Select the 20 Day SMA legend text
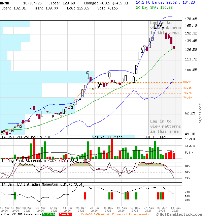 click(154, 7)
